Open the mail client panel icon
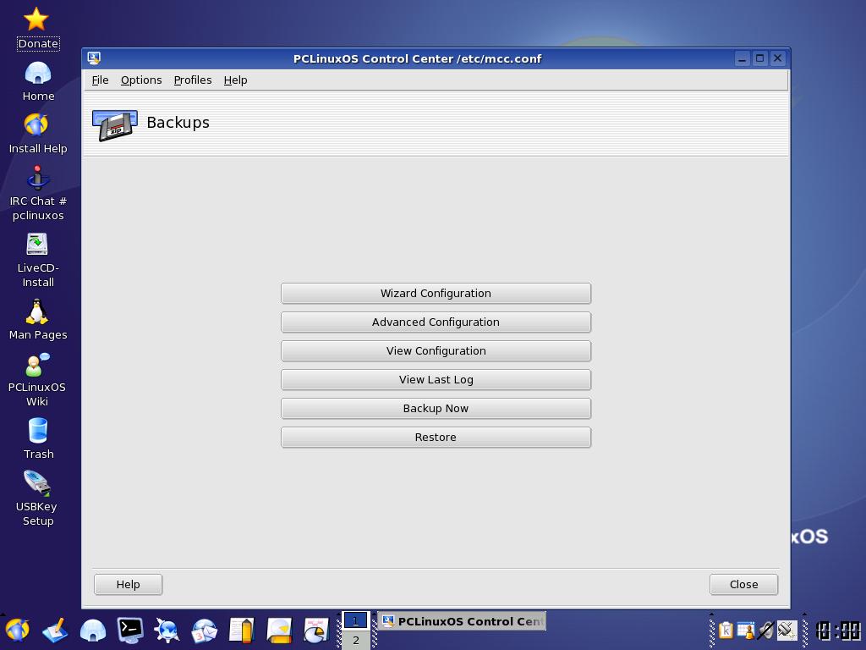The width and height of the screenshot is (866, 650). point(205,630)
